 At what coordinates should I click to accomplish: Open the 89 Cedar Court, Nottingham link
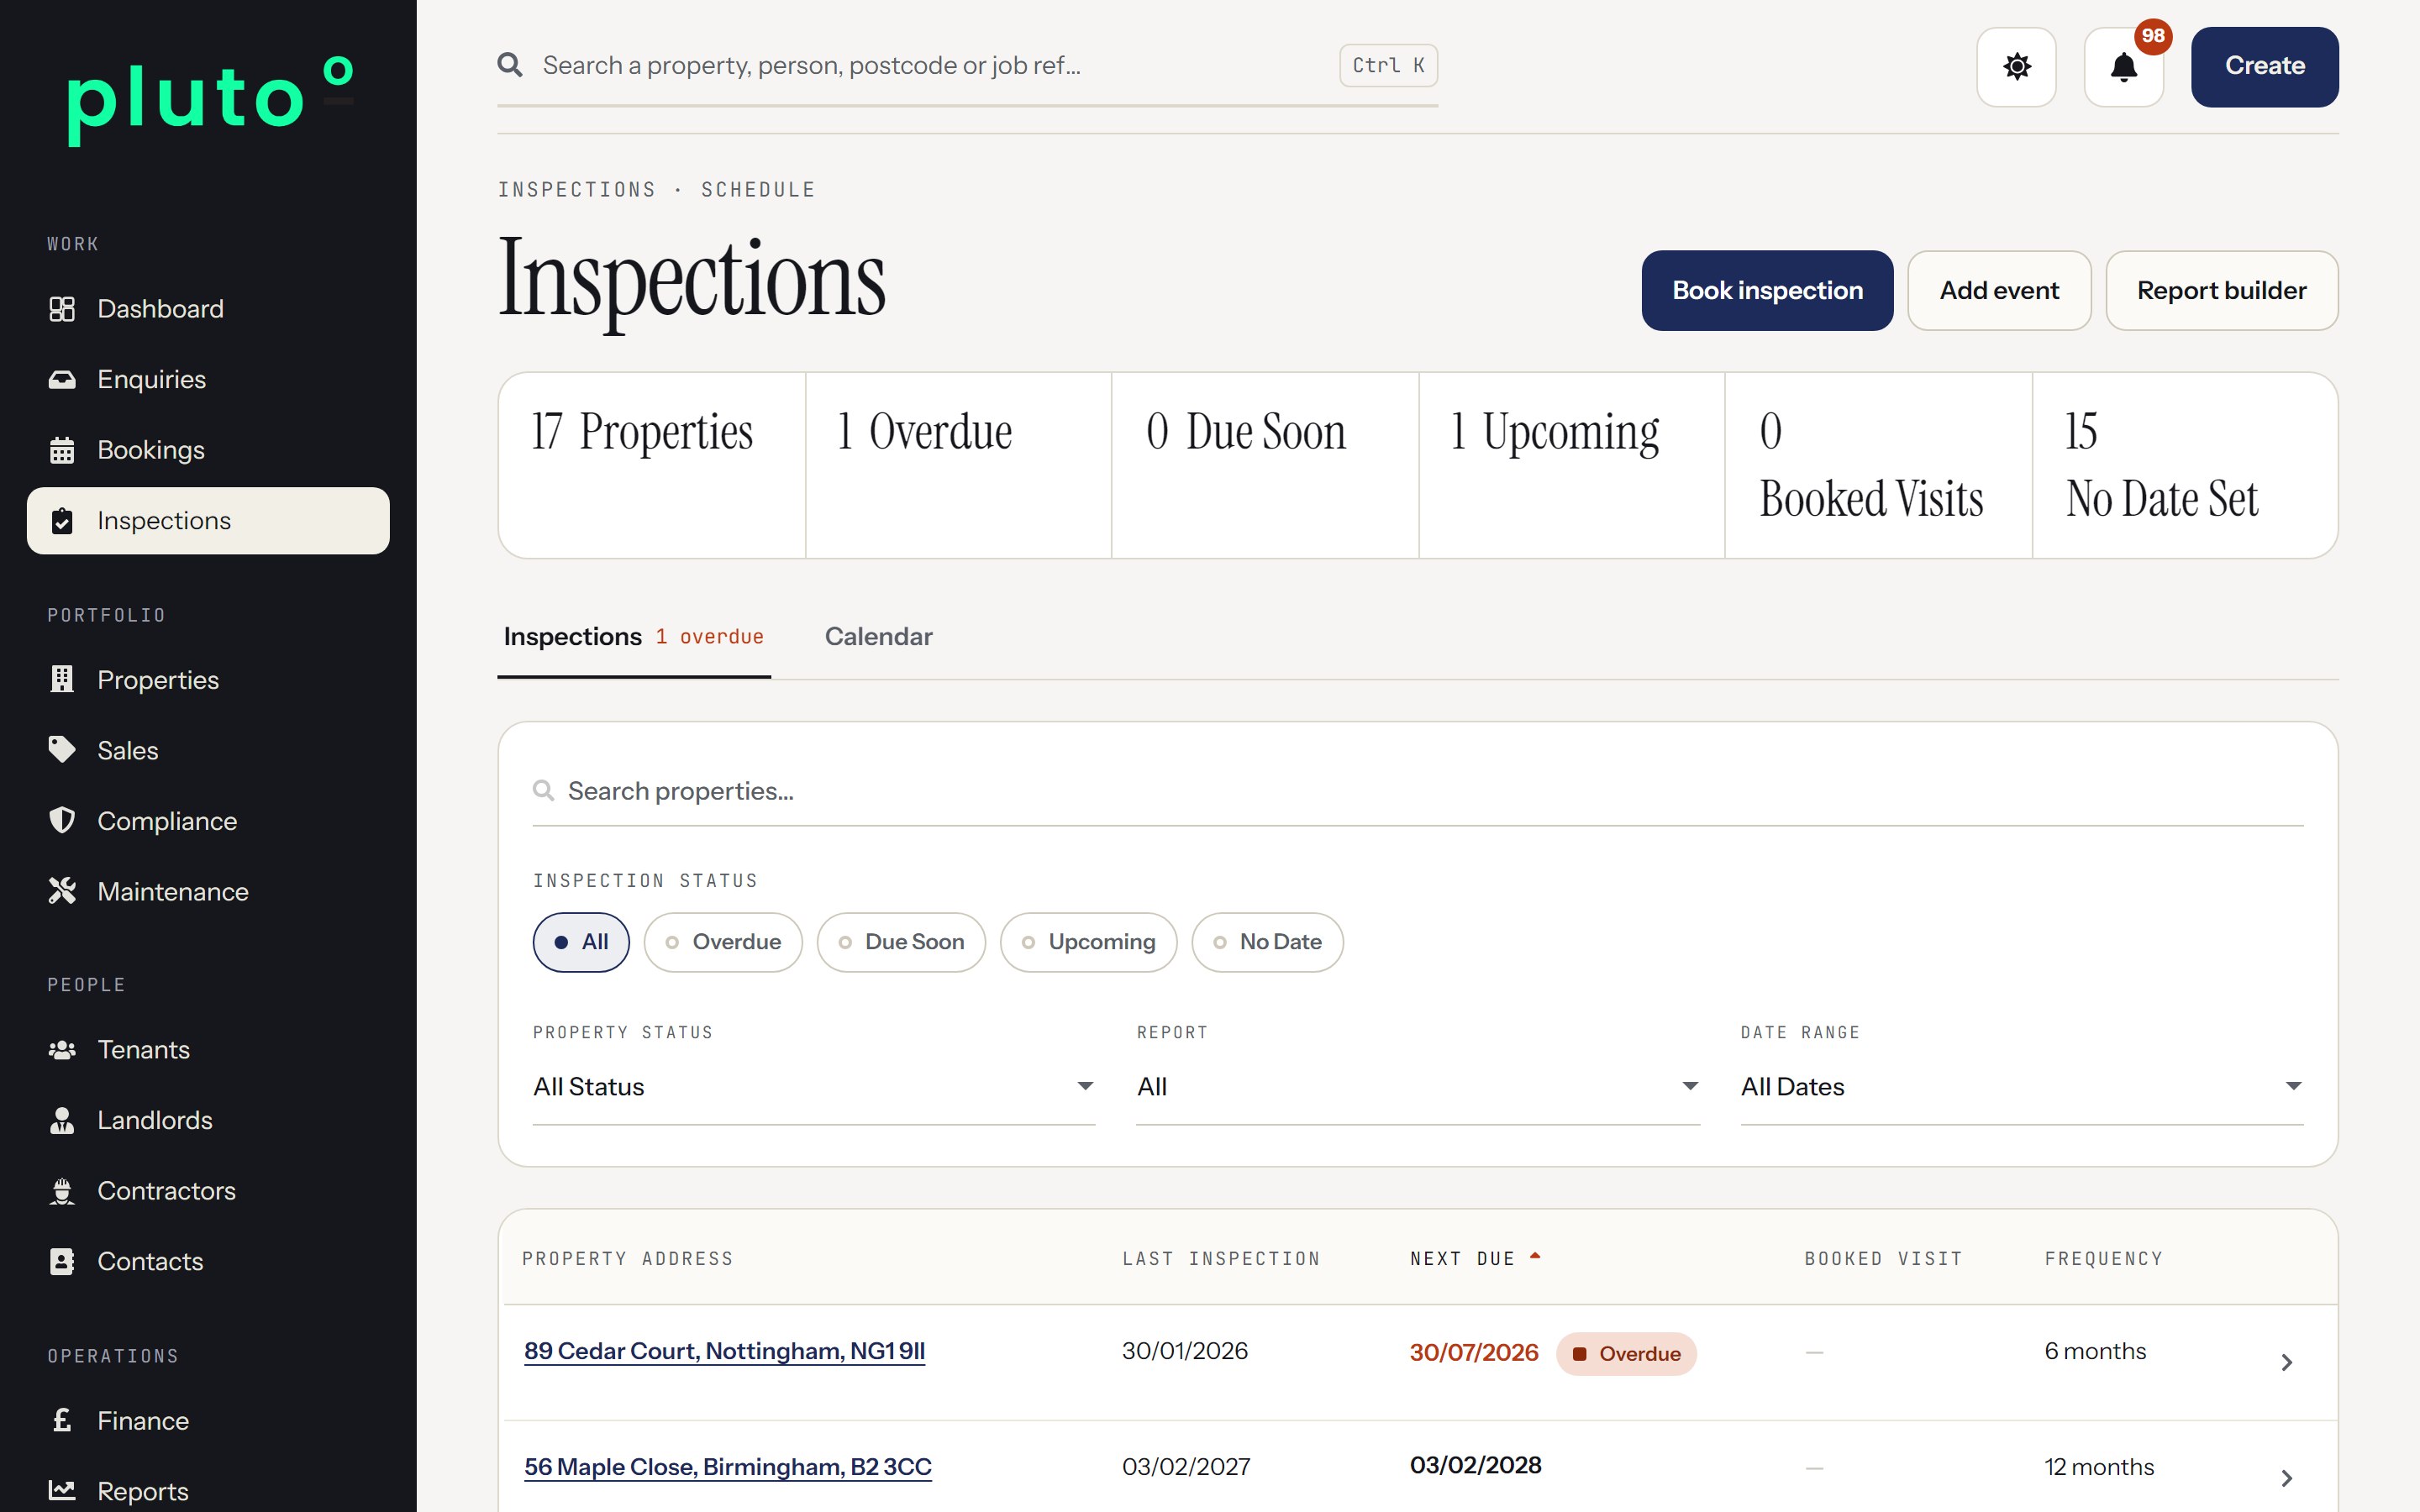(724, 1352)
